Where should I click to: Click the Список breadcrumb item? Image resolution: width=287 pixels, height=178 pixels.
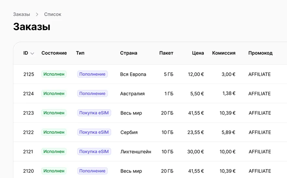click(x=53, y=14)
